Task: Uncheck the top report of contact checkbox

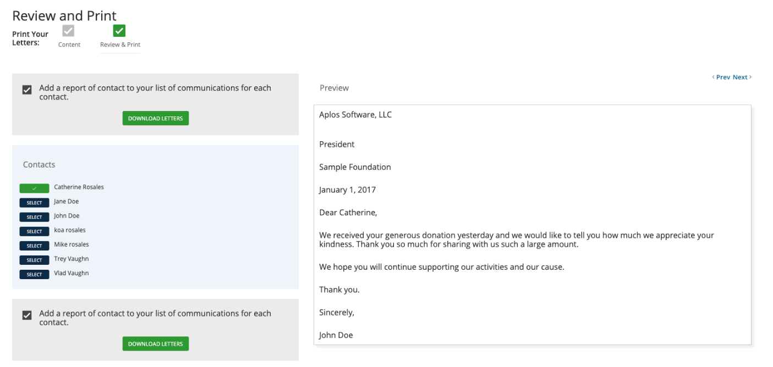Action: pos(27,90)
